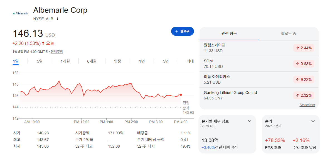Switch chart to 5년 range
Viewport: 325px width, 159px height.
[x=166, y=61]
